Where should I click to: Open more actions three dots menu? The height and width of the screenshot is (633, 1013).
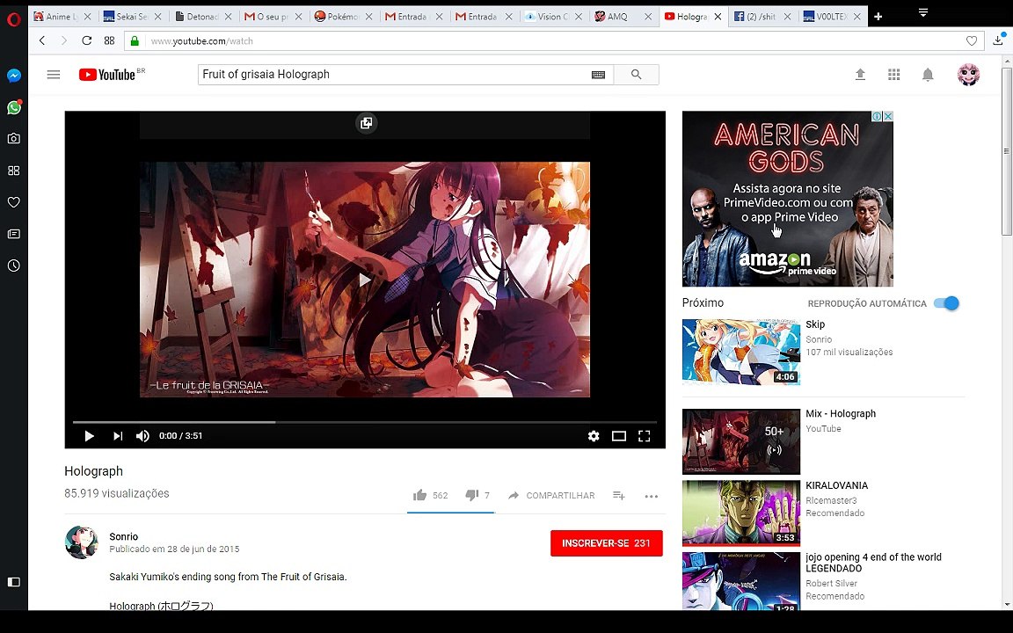(652, 496)
